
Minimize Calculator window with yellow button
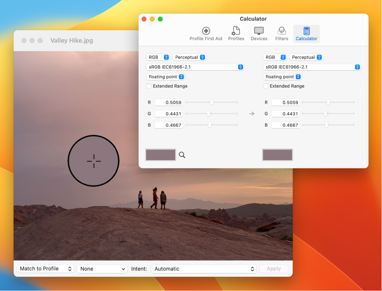tap(152, 19)
